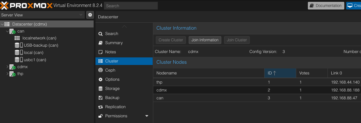Screen dimensions: 361x123
Task: Open the tree settings gear
Action: coord(90,15)
